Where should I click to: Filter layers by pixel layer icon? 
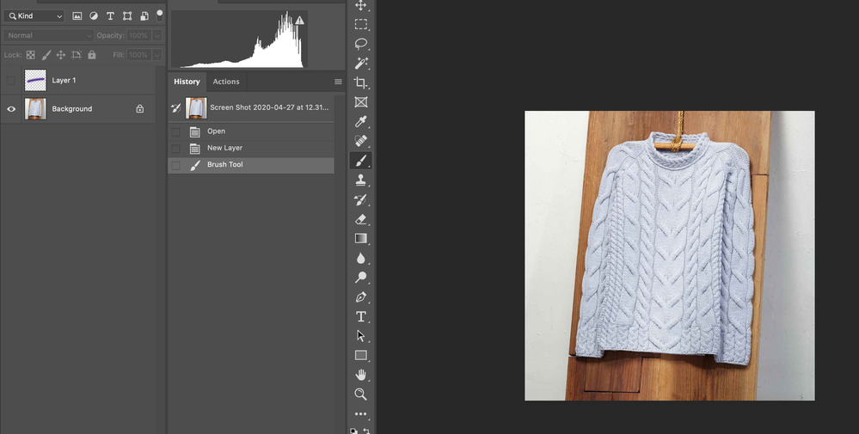click(77, 15)
